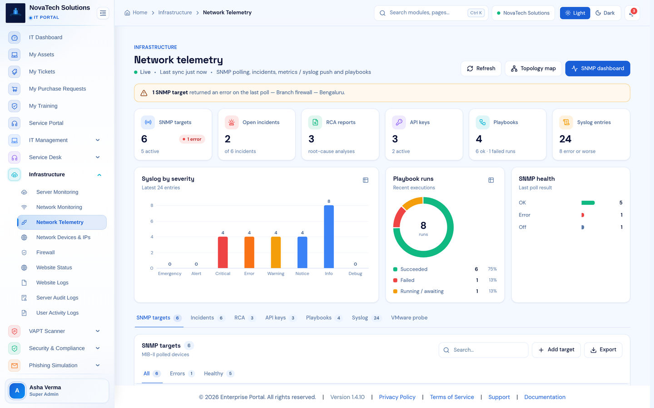Screen dimensions: 654x408
Task: Select the VMware probe tab
Action: point(409,318)
